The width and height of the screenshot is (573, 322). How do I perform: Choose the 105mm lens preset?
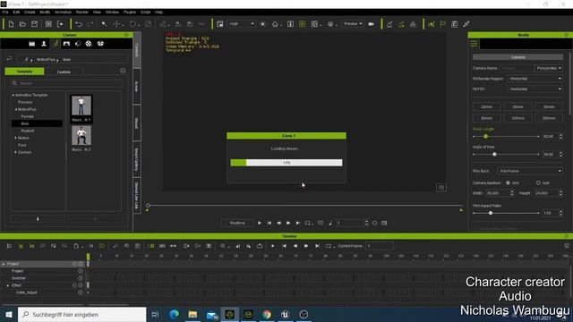tap(517, 118)
